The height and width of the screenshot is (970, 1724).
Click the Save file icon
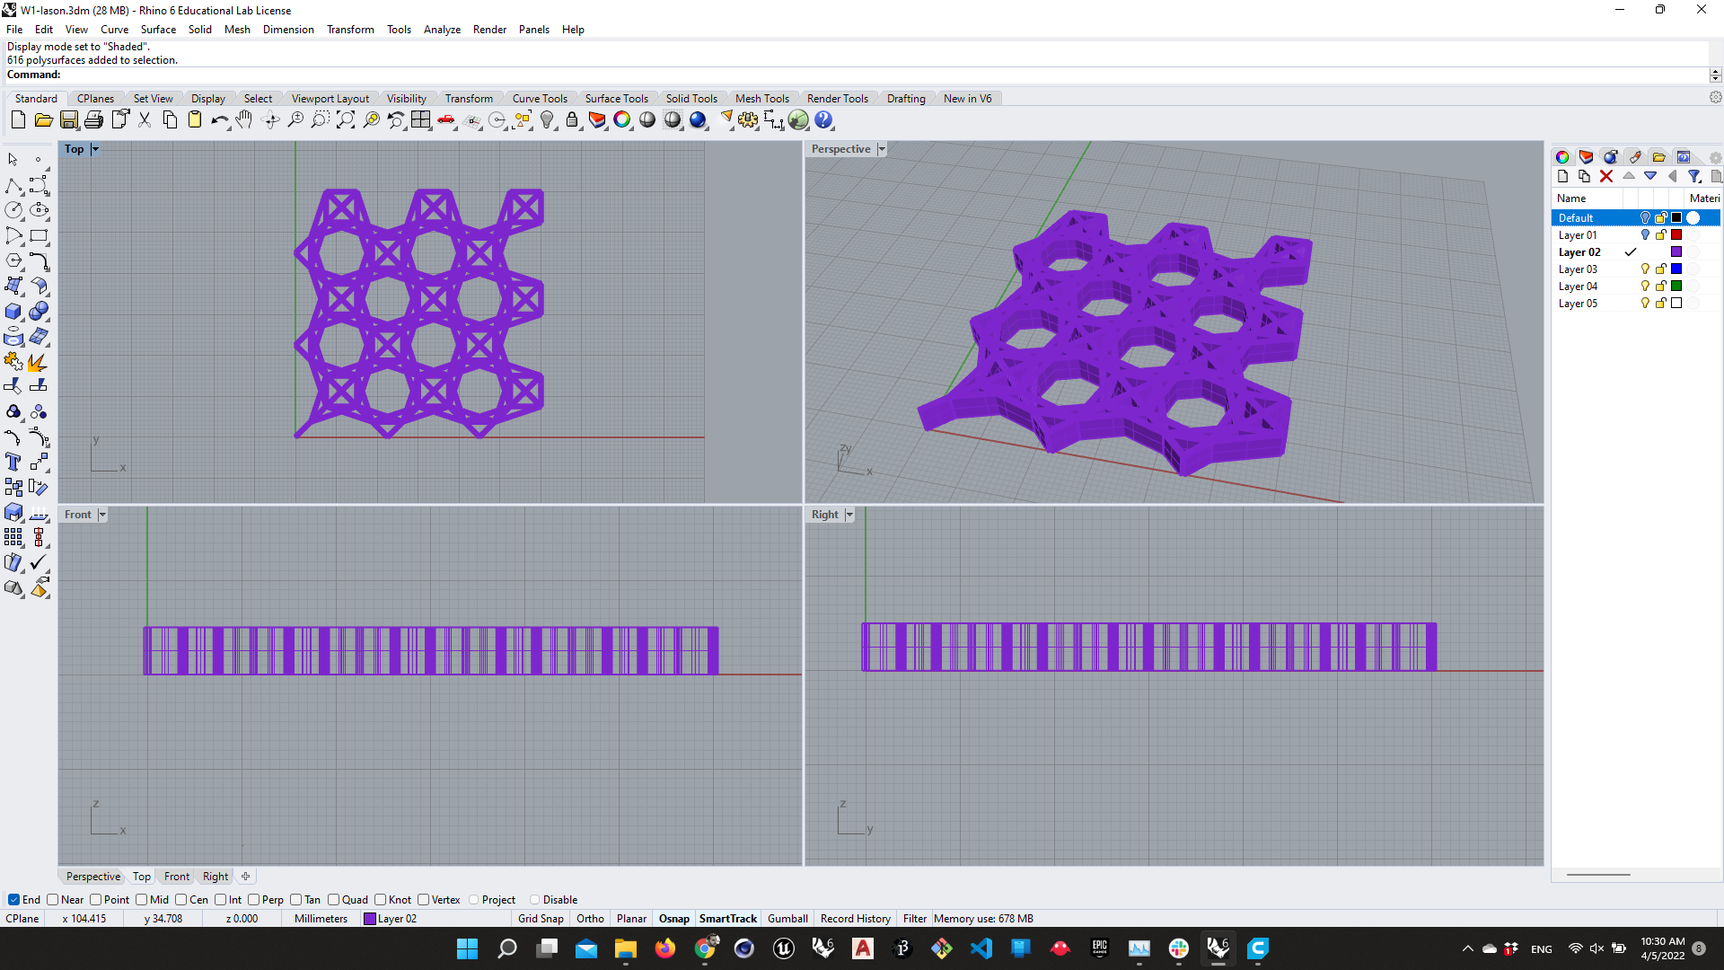click(x=69, y=120)
